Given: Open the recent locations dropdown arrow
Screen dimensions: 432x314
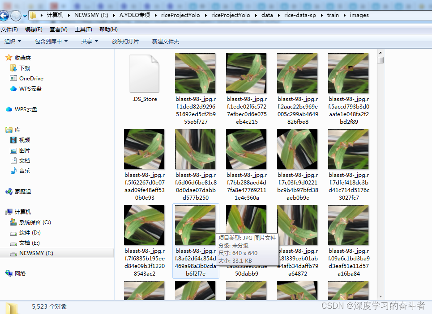Looking at the screenshot, I should pyautogui.click(x=25, y=16).
